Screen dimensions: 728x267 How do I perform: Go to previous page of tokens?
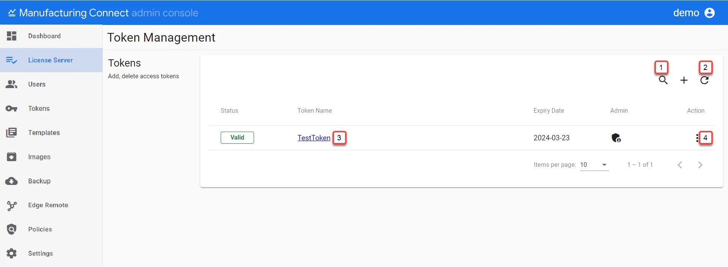(x=680, y=165)
